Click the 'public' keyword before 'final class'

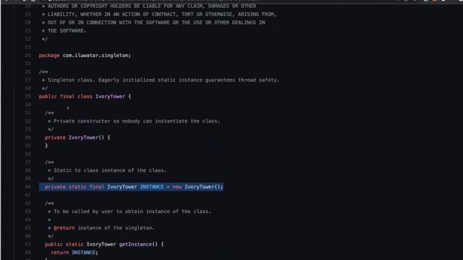point(48,96)
